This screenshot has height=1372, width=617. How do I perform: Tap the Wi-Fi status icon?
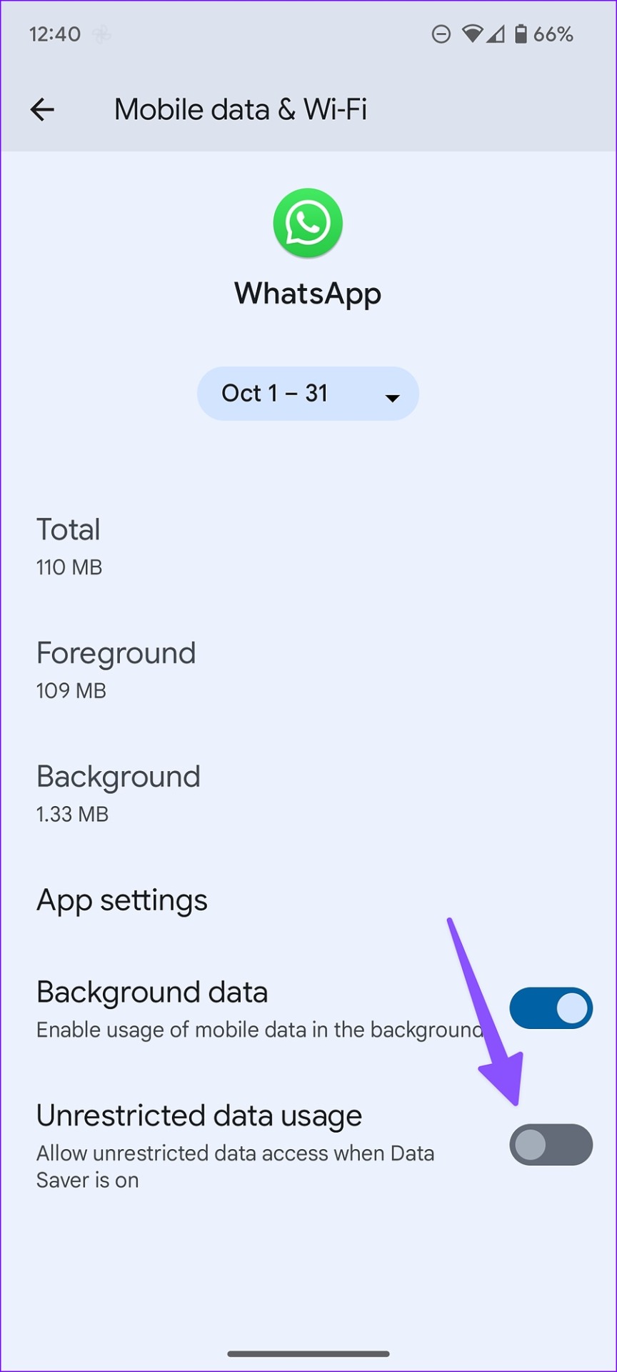(472, 34)
